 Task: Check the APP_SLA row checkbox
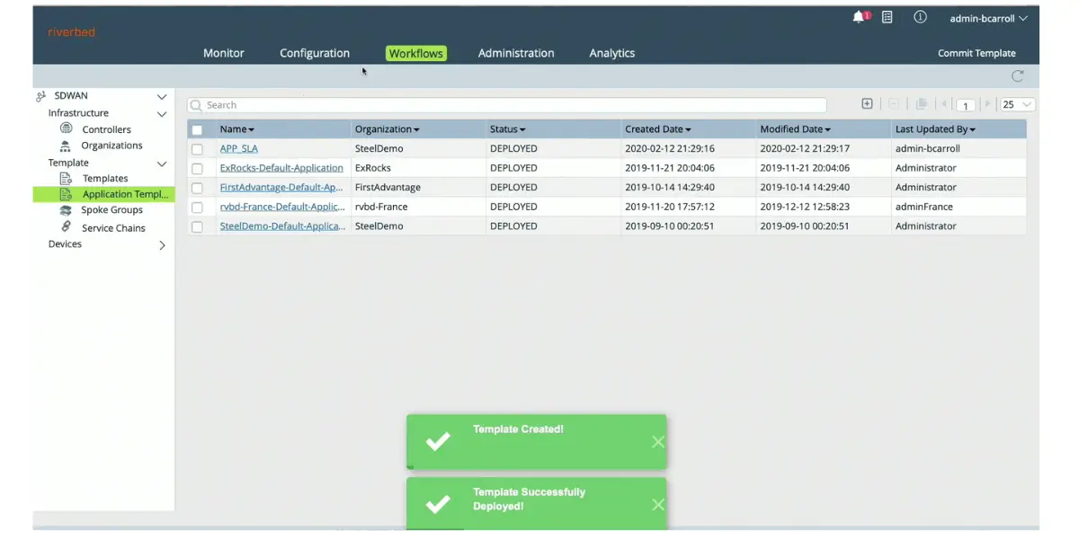[197, 149]
